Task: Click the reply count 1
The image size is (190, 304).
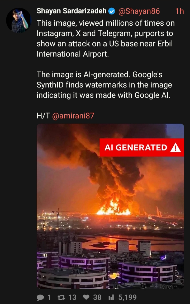Action: click(49, 297)
